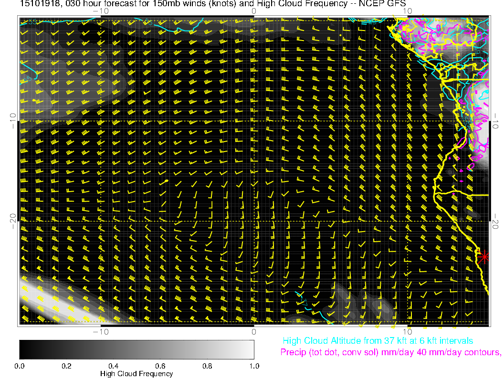
Task: Click the top axis longitude label 10
Action: pyautogui.click(x=407, y=11)
